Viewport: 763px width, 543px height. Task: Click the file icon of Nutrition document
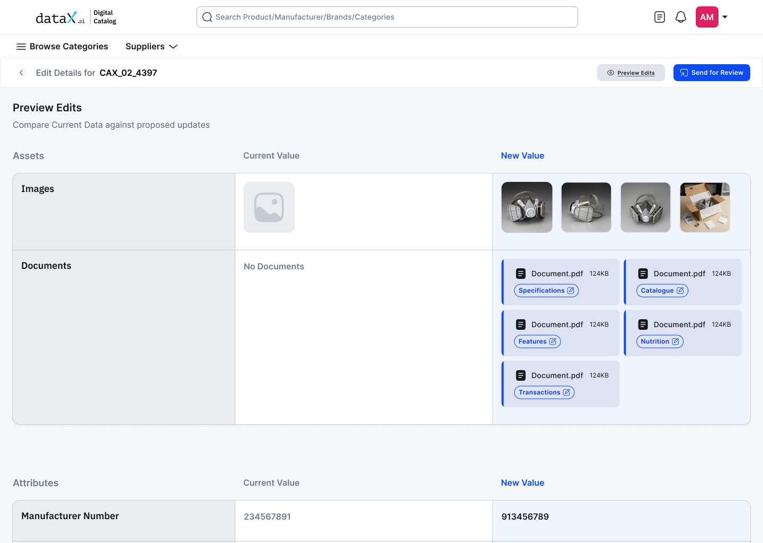point(643,325)
